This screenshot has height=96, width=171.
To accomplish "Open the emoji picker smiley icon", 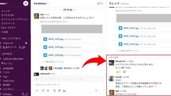I will pos(55,91).
